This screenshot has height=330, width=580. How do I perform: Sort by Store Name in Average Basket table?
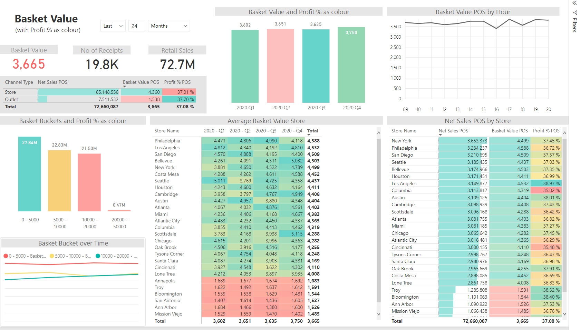tap(167, 131)
